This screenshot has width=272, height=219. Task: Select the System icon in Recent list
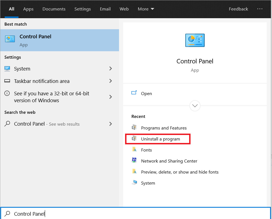click(134, 183)
